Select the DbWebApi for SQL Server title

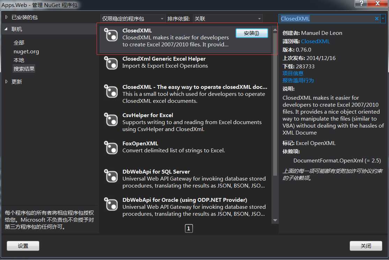coord(156,172)
